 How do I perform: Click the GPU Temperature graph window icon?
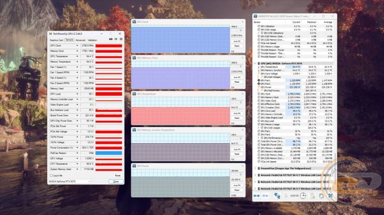(134, 94)
